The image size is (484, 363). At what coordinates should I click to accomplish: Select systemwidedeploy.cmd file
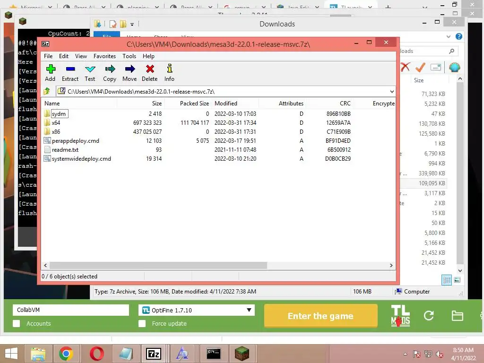[81, 159]
